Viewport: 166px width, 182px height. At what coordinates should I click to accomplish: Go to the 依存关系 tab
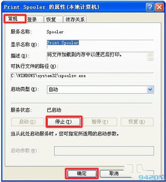(75, 19)
